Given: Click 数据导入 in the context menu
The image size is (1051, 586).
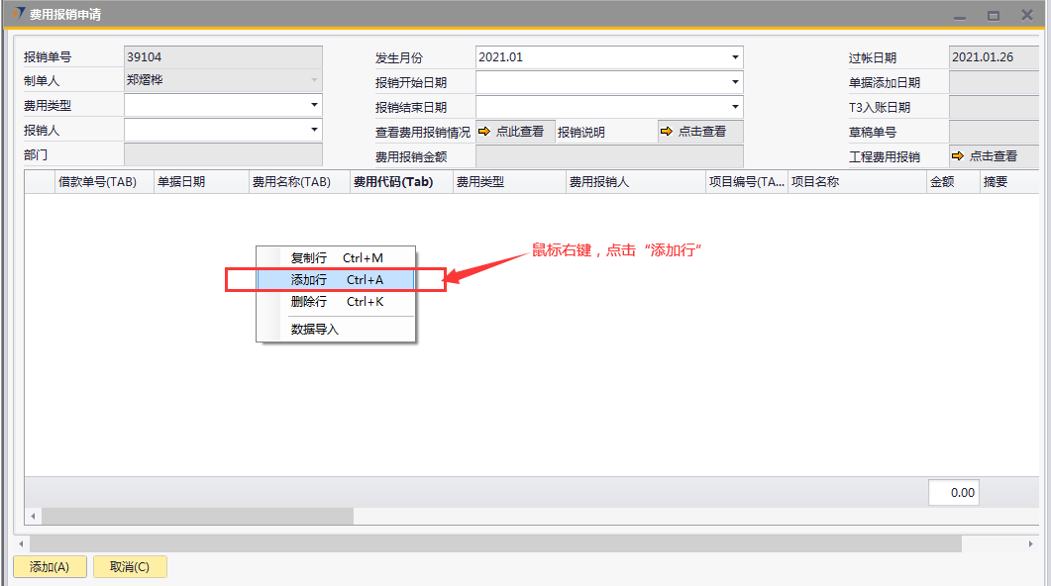Looking at the screenshot, I should click(x=315, y=330).
